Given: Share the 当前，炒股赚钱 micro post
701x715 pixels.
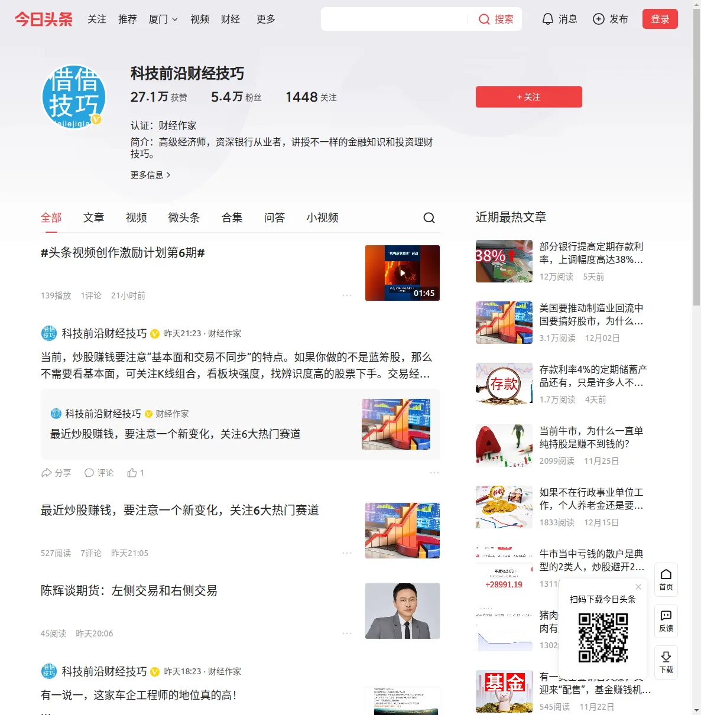Looking at the screenshot, I should 56,473.
